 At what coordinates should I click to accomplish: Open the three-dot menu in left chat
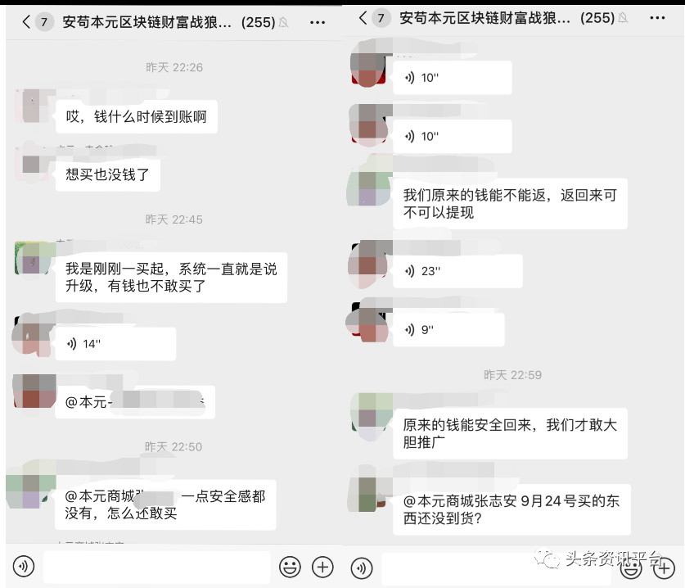(x=318, y=22)
